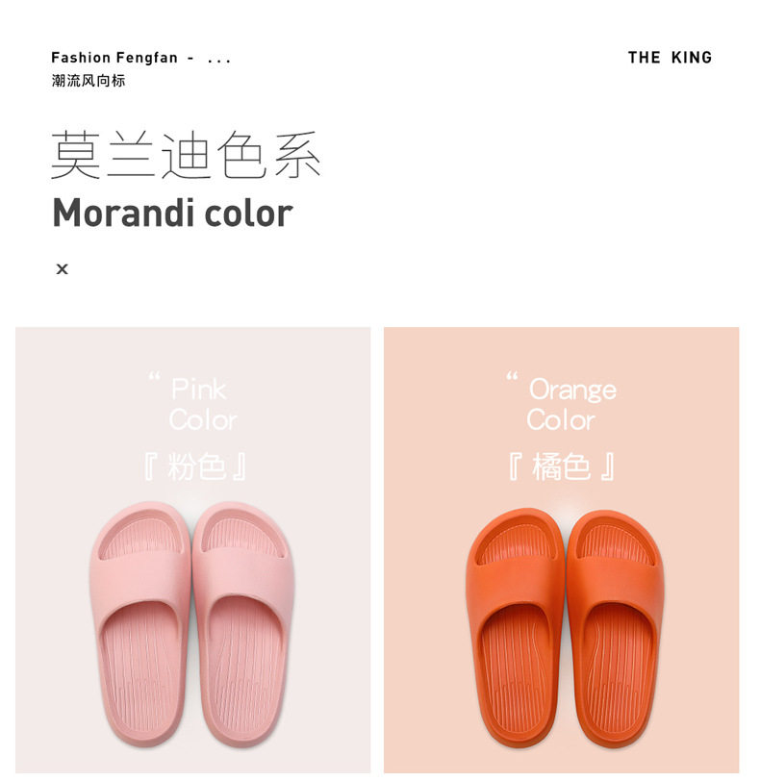
Task: Click the 『橘色』 caption
Action: [562, 467]
